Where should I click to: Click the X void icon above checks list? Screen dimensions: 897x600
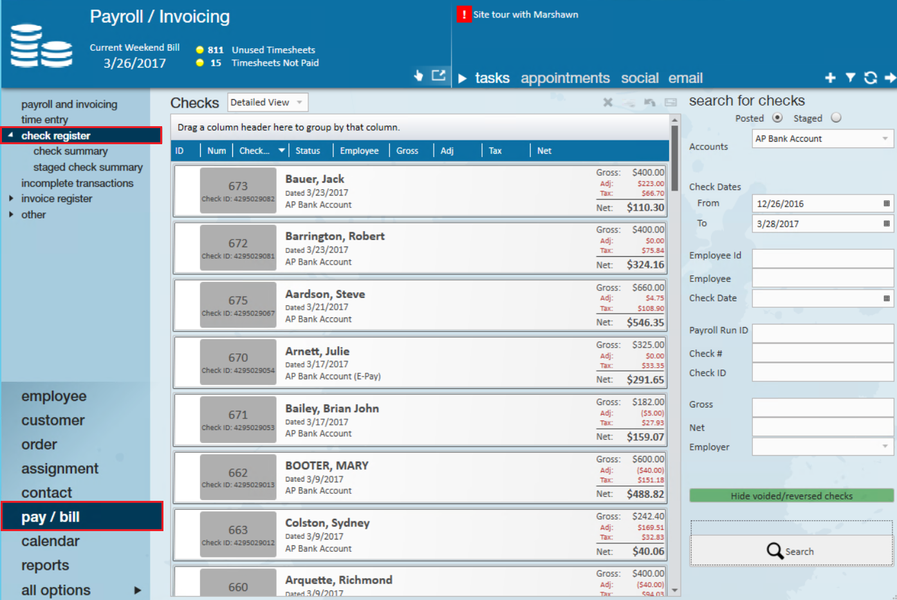click(x=607, y=102)
